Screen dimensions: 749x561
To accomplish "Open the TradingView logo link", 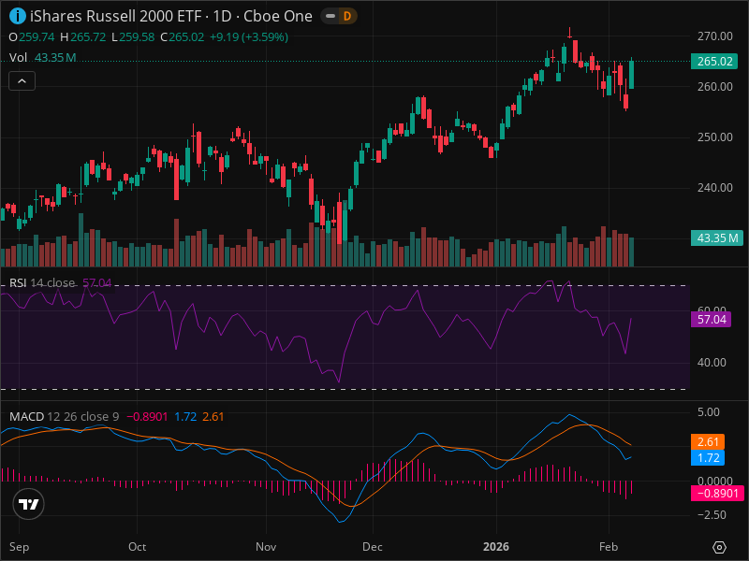I will [x=29, y=504].
